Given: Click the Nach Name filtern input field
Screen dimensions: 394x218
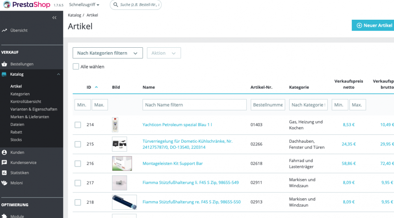Looking at the screenshot, I should point(195,105).
